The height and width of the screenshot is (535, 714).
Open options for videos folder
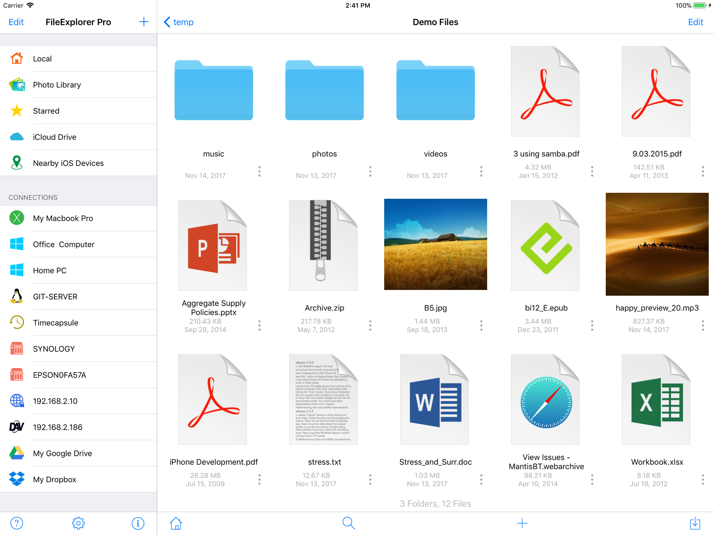pos(481,171)
